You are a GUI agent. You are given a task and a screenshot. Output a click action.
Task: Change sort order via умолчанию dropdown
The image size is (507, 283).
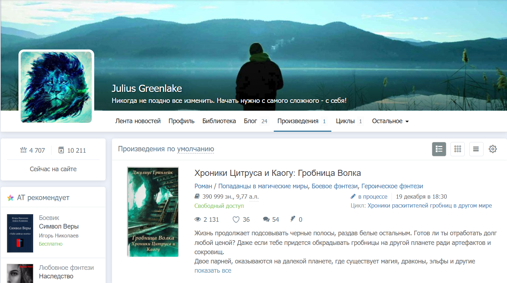[x=196, y=149]
